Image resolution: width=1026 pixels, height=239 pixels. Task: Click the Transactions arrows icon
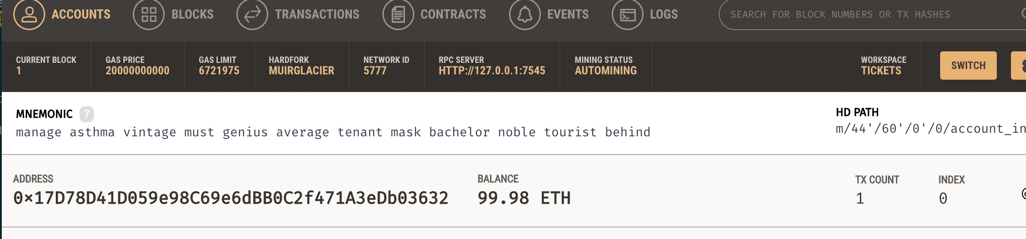pyautogui.click(x=252, y=14)
